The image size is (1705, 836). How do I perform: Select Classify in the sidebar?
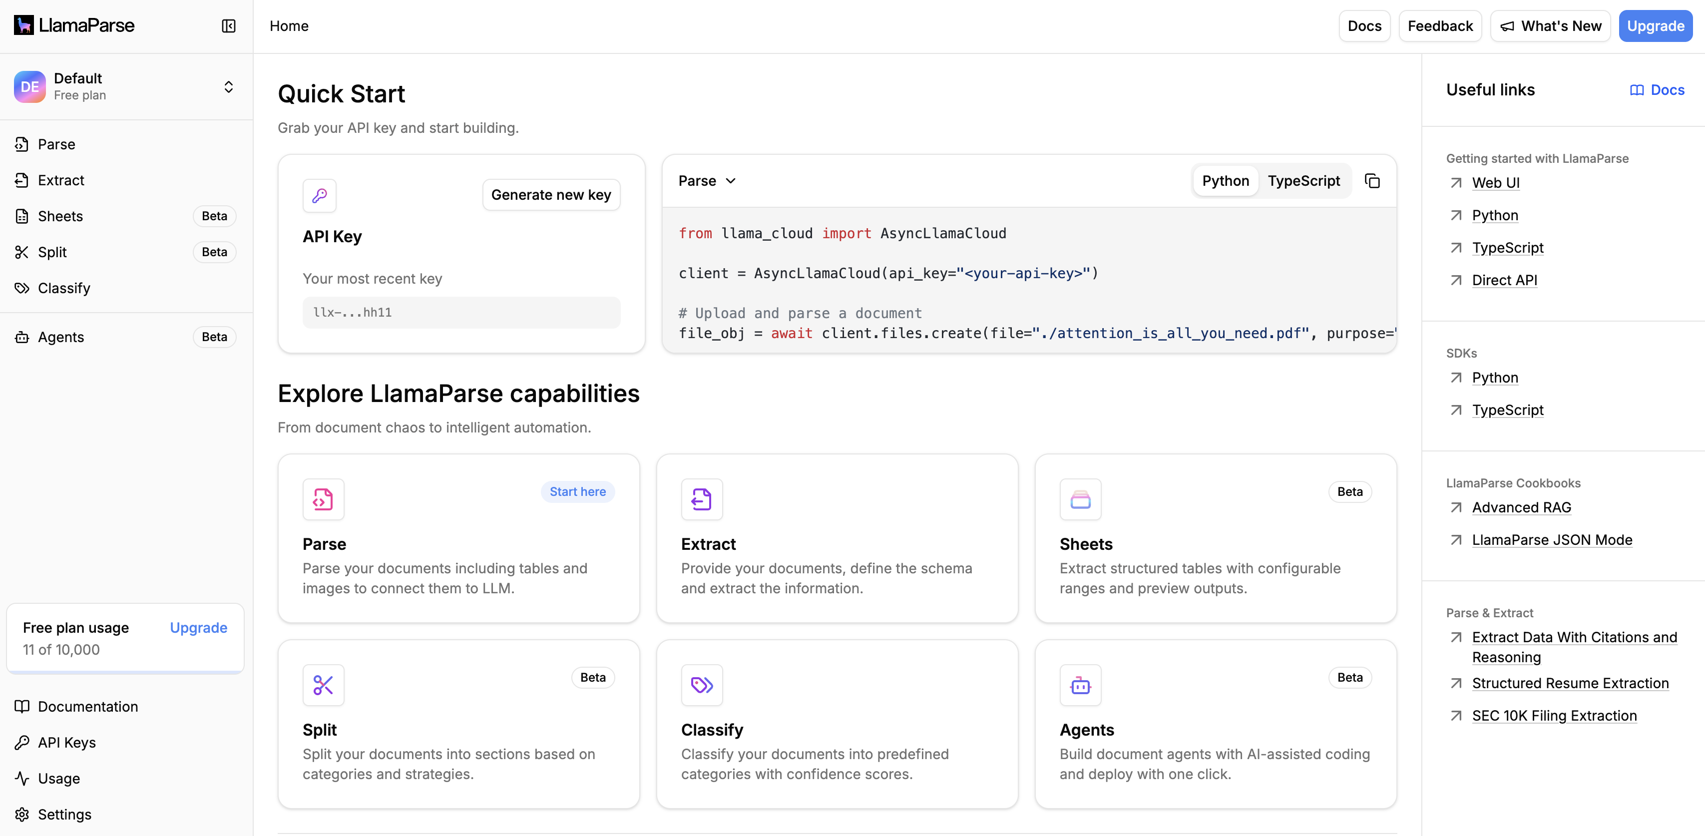click(63, 288)
